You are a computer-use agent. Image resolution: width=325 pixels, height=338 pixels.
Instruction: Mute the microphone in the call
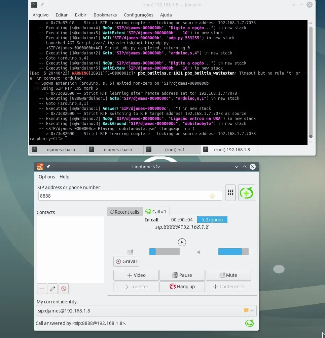(228, 275)
